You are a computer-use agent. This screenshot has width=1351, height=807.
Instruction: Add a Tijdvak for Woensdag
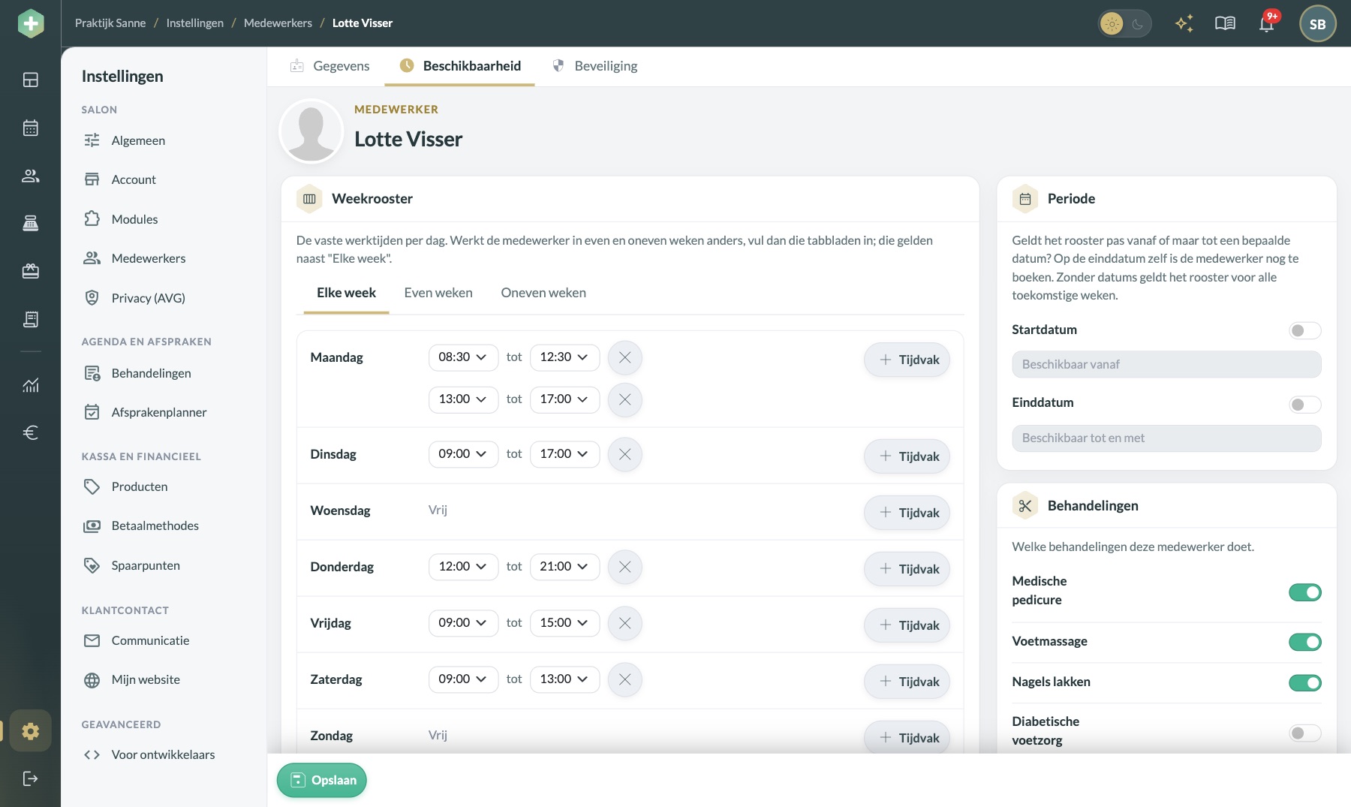click(x=907, y=513)
